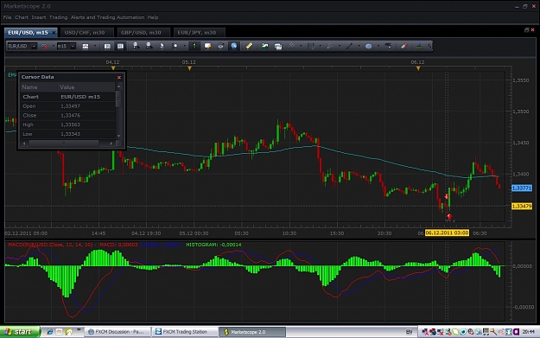Switch to FXCM Trading Station taskbar window

(x=185, y=332)
